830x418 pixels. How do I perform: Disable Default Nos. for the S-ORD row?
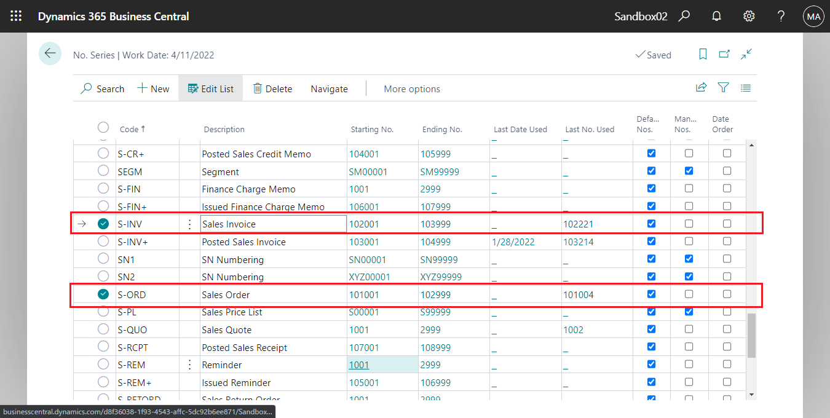[x=651, y=294]
